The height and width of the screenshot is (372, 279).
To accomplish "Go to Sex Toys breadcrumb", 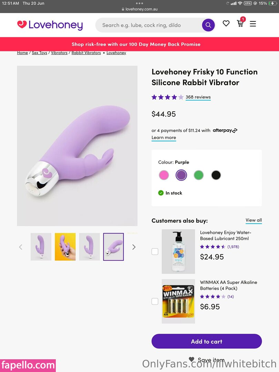I will [39, 53].
